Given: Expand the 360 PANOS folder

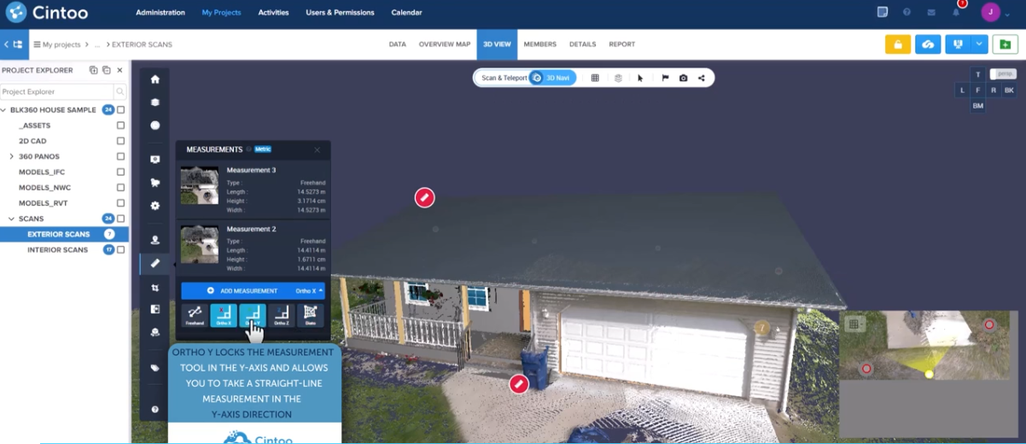Looking at the screenshot, I should [x=11, y=157].
